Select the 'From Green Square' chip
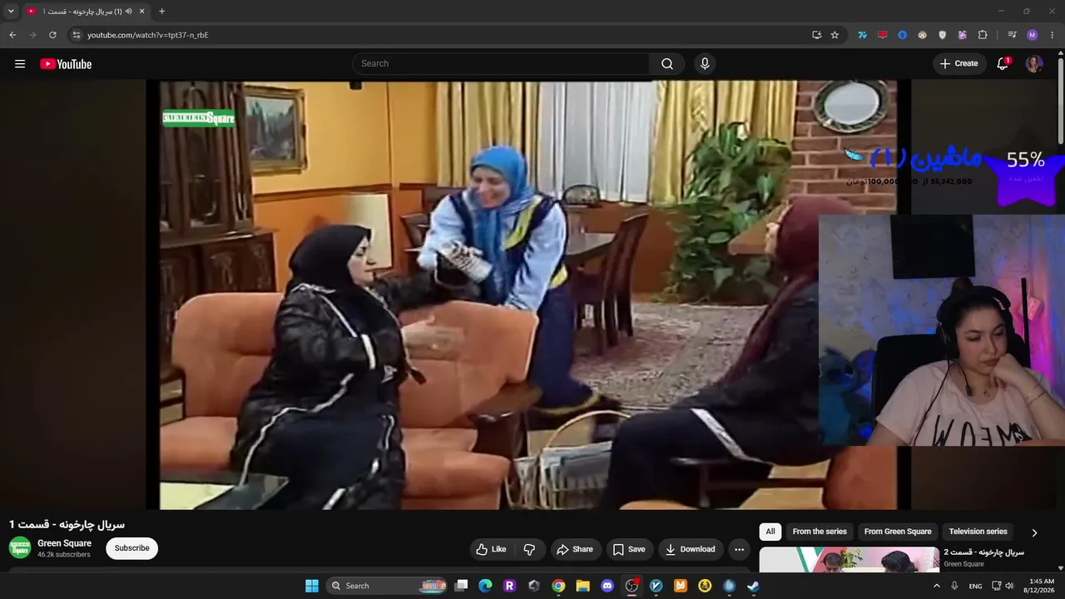Image resolution: width=1065 pixels, height=599 pixels. 898,532
